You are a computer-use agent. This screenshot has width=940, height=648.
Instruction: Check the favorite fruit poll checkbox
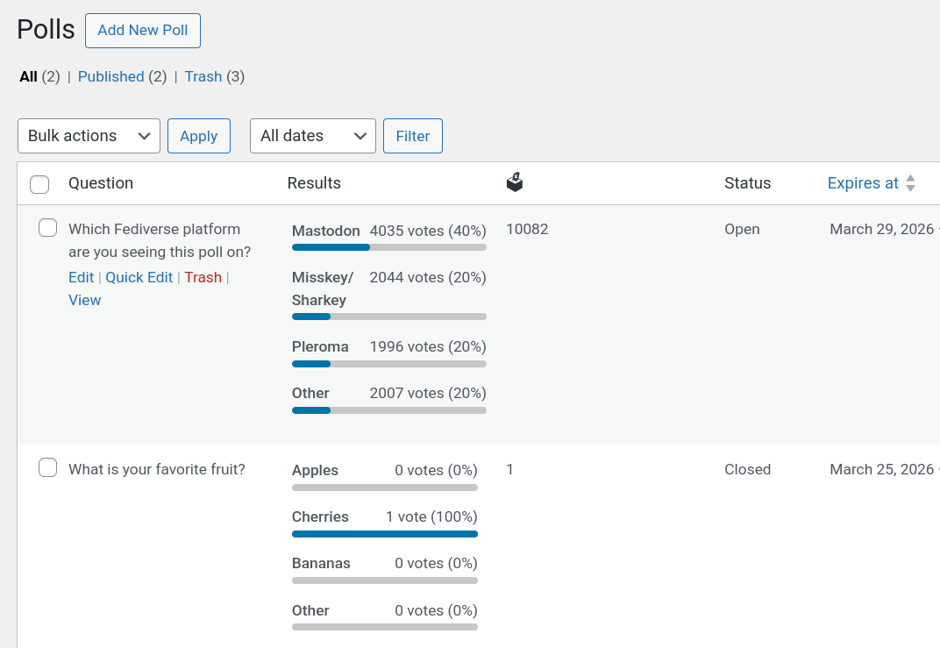click(x=48, y=467)
